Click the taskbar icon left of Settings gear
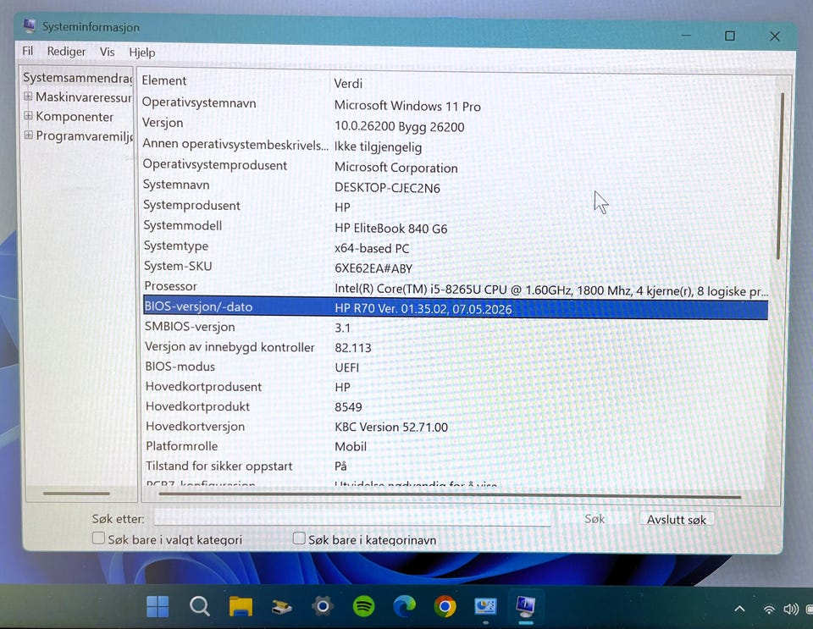The image size is (813, 629). [x=281, y=606]
